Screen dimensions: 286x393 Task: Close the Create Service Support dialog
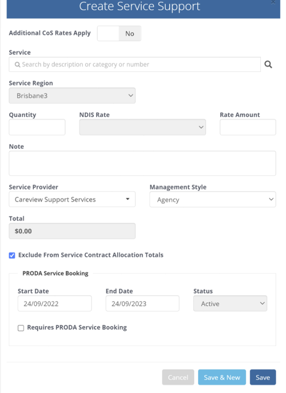[x=273, y=2]
